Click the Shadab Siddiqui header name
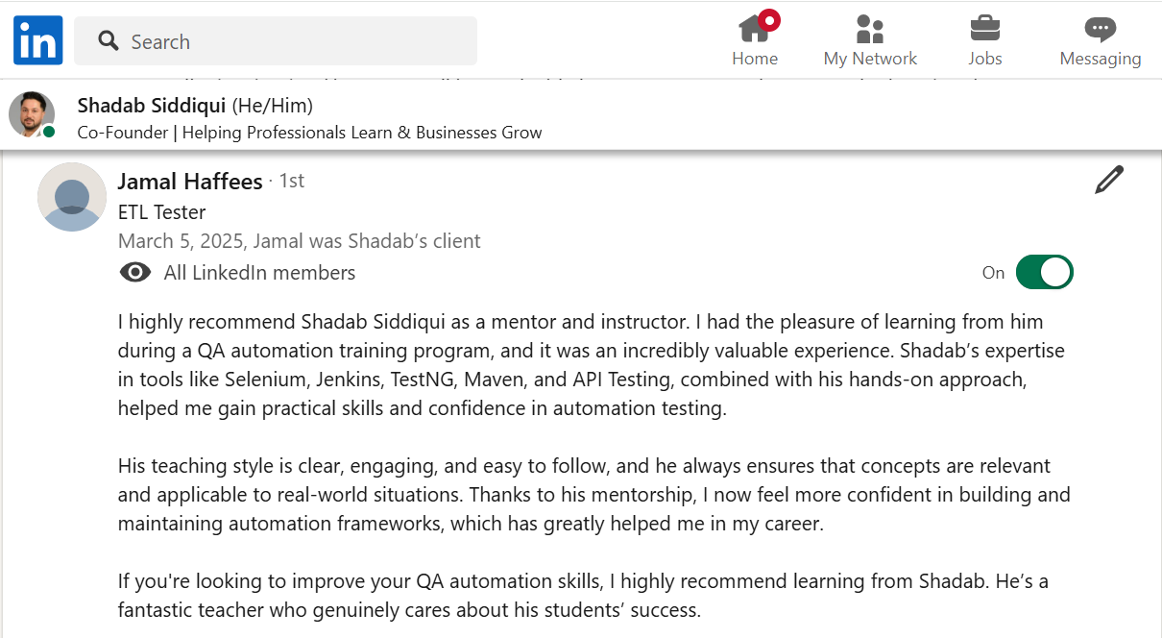 pyautogui.click(x=152, y=105)
